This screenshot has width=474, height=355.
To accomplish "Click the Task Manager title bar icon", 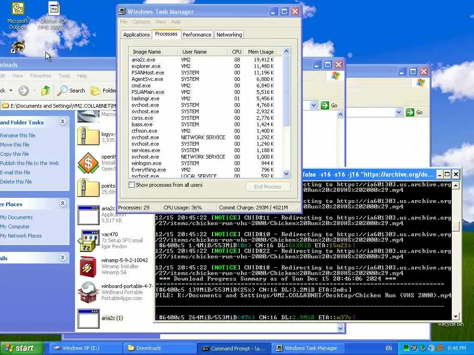I will 122,12.
